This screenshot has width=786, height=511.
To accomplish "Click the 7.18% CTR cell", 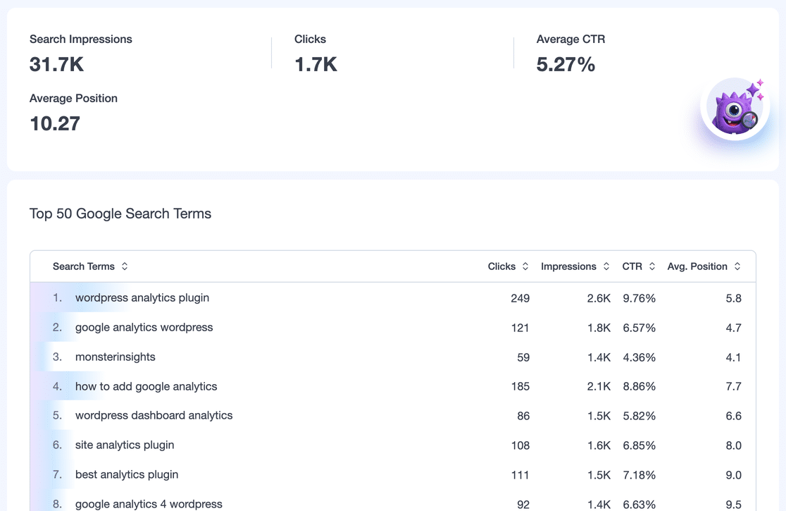I will pyautogui.click(x=639, y=475).
